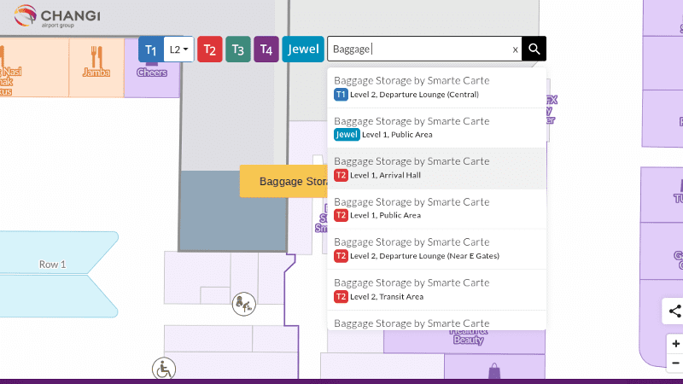Zoom out with the minus button
This screenshot has height=384, width=683.
[x=675, y=363]
